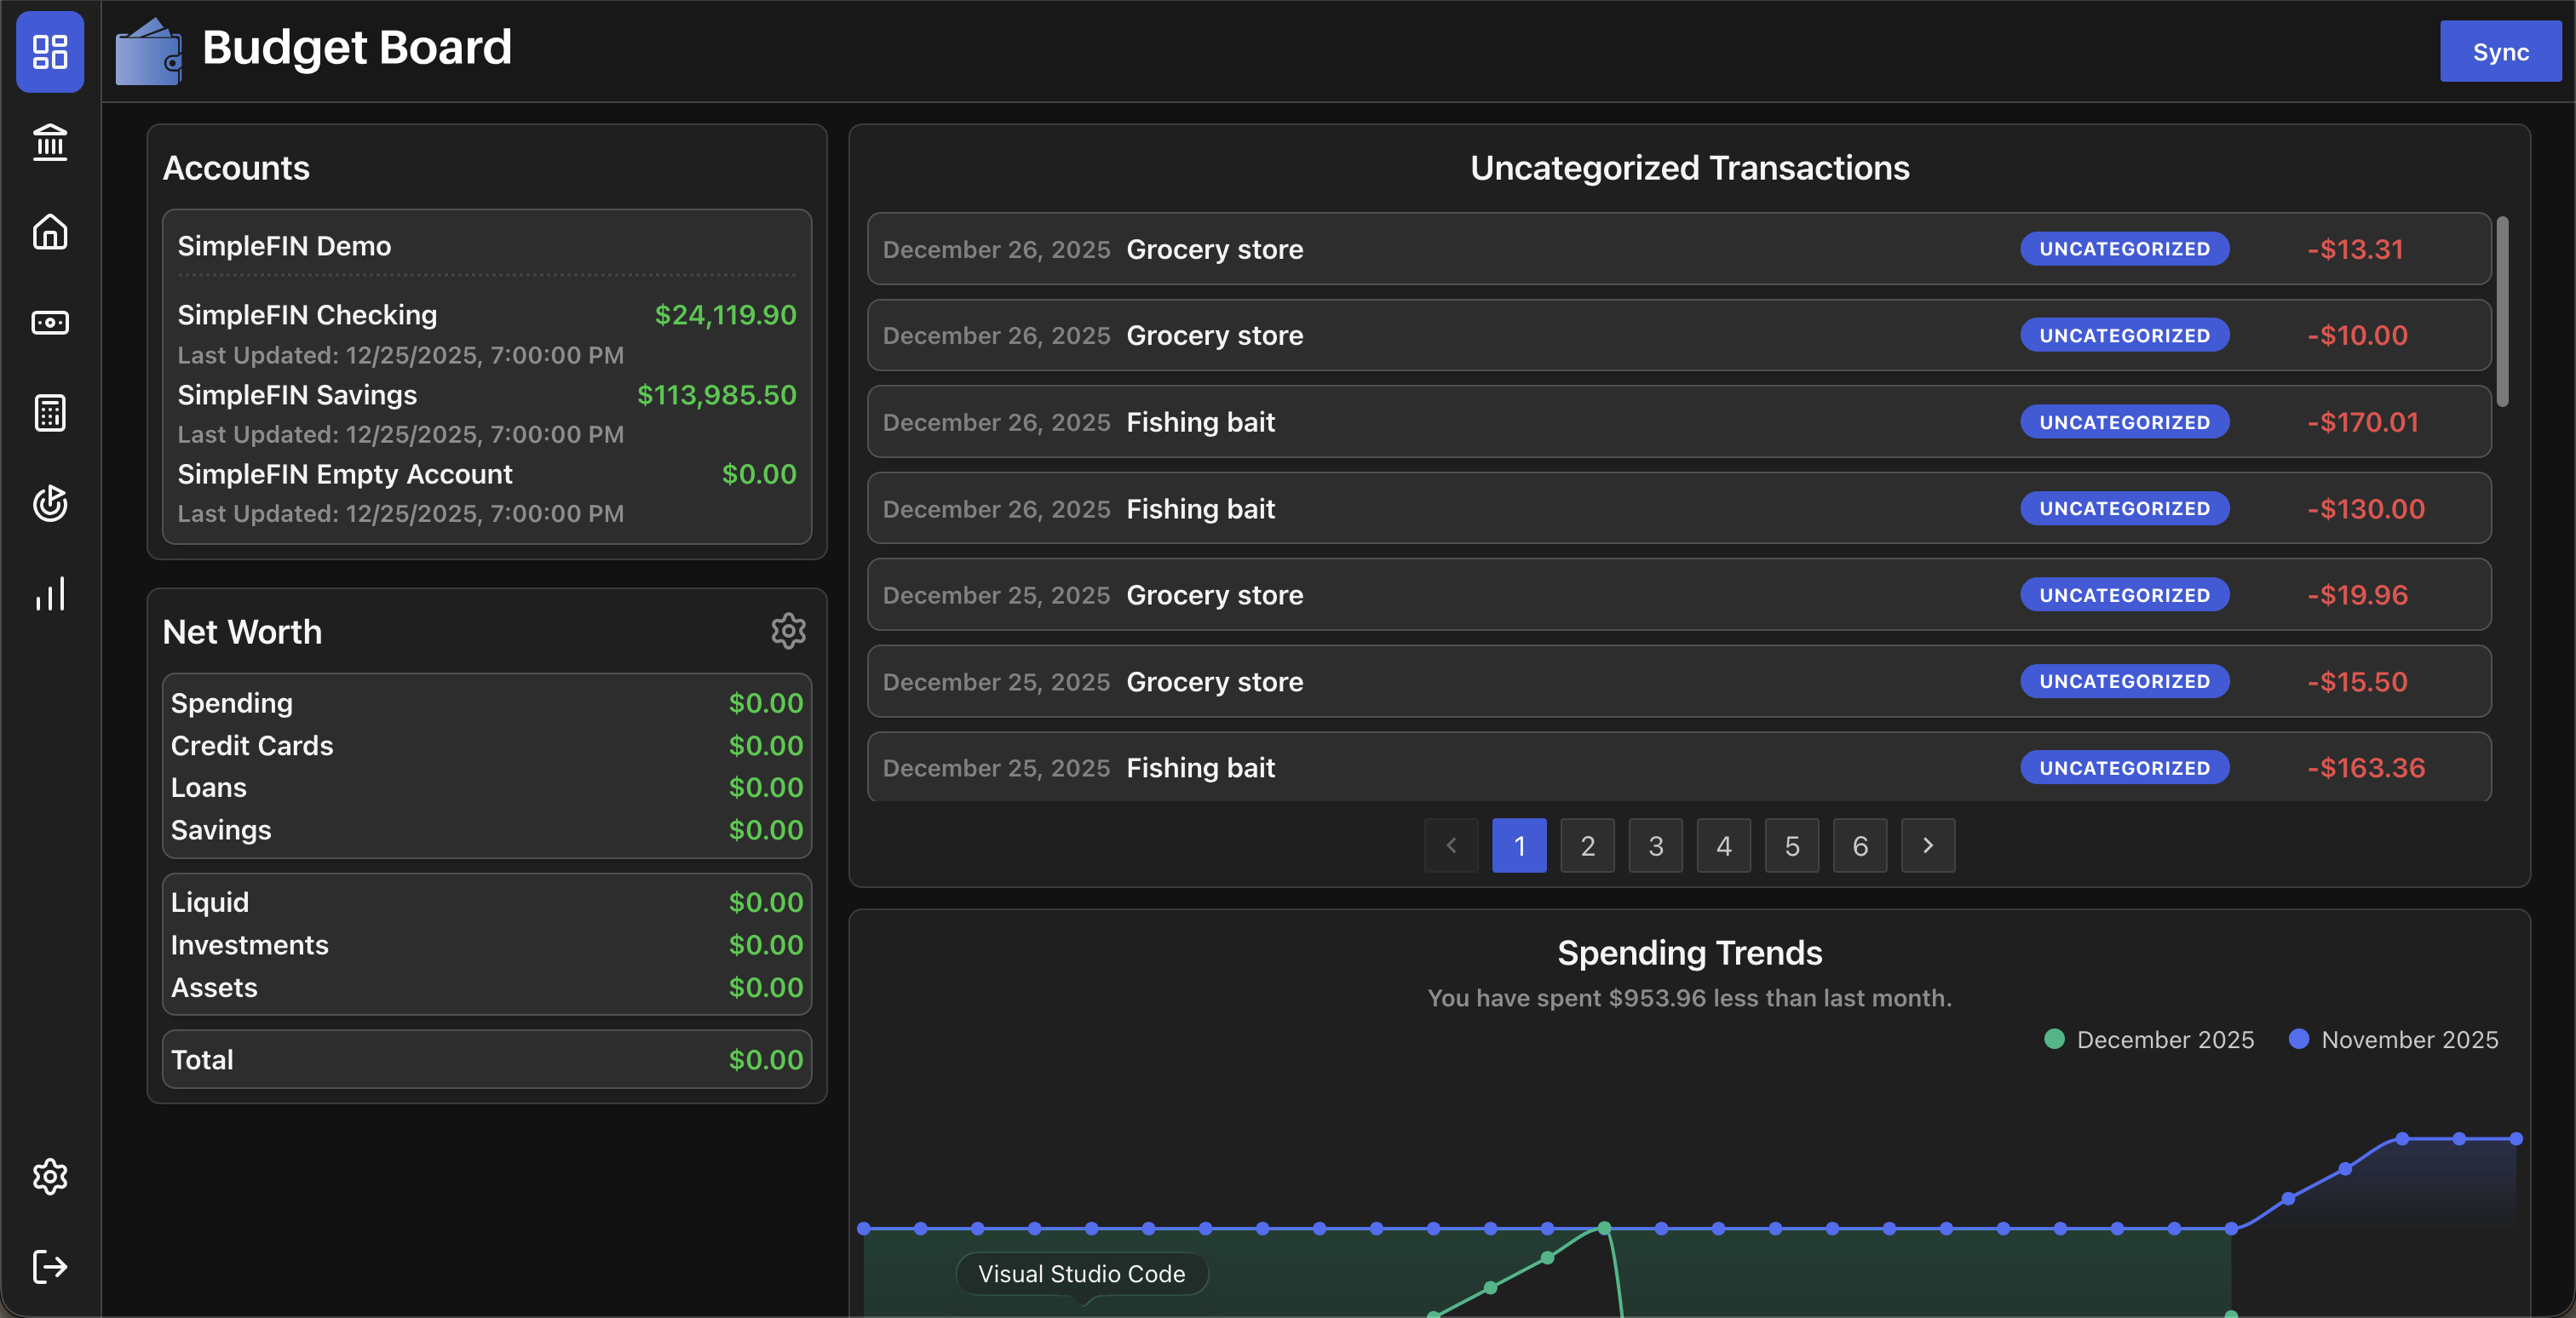Open Settings gear in sidebar
The width and height of the screenshot is (2576, 1318).
pos(50,1176)
